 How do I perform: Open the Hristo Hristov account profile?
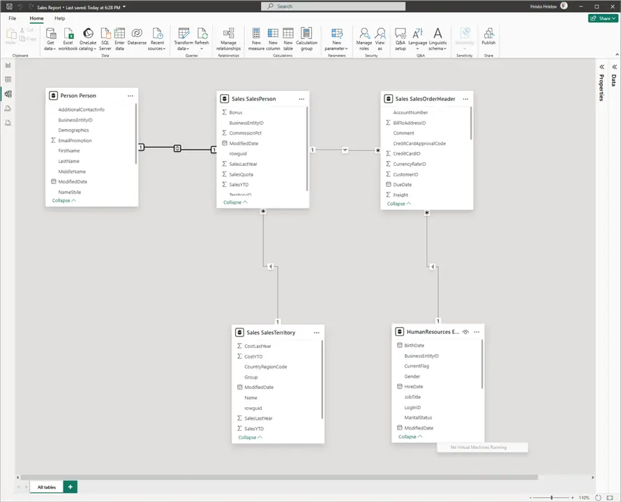549,6
